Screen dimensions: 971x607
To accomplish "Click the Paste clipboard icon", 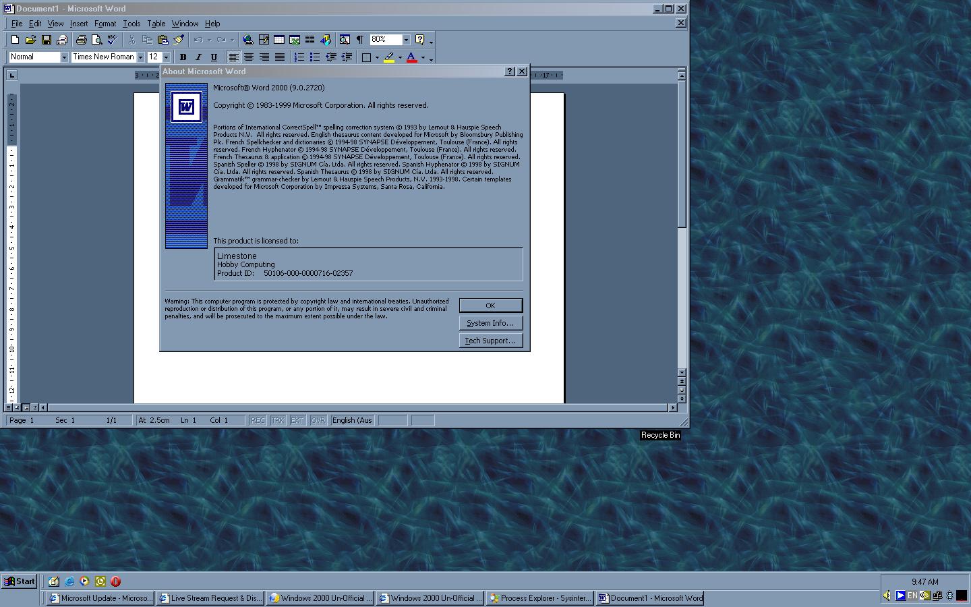I will [163, 40].
